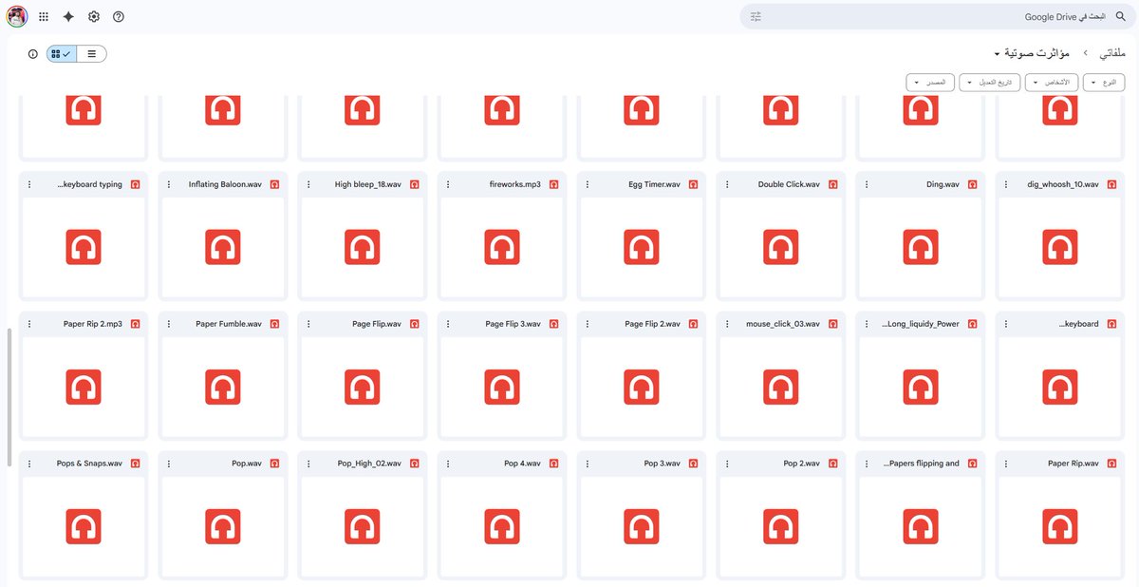Open more actions for dig_whoosh_10.wav
This screenshot has width=1139, height=587.
pyautogui.click(x=1006, y=184)
